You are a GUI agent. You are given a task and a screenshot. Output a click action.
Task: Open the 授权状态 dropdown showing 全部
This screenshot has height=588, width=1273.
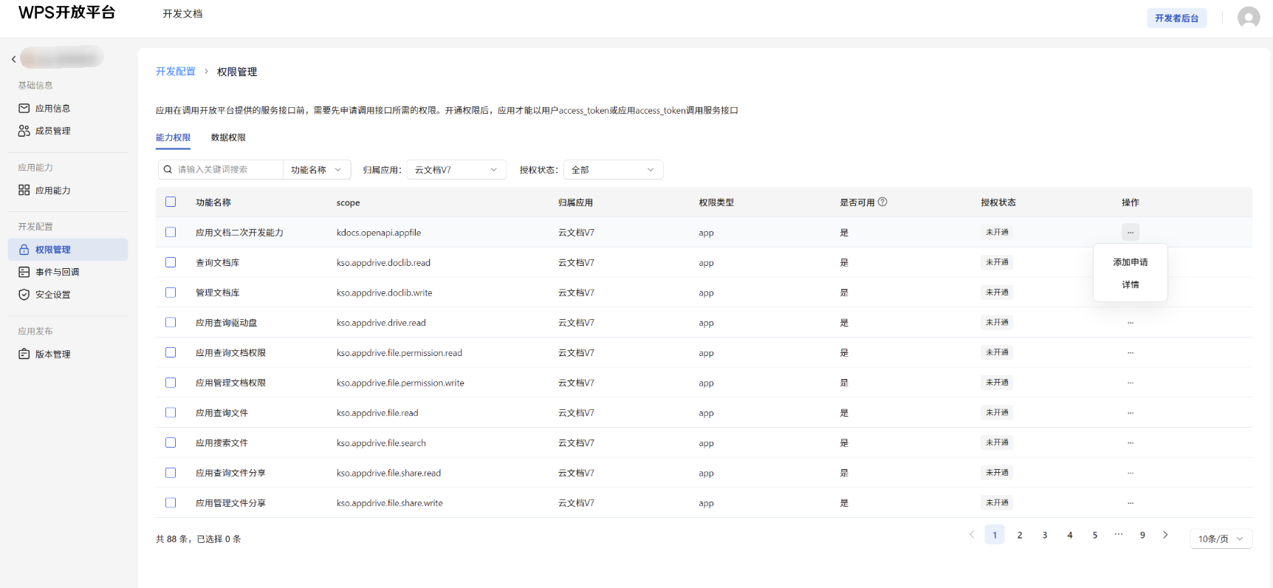pos(612,170)
